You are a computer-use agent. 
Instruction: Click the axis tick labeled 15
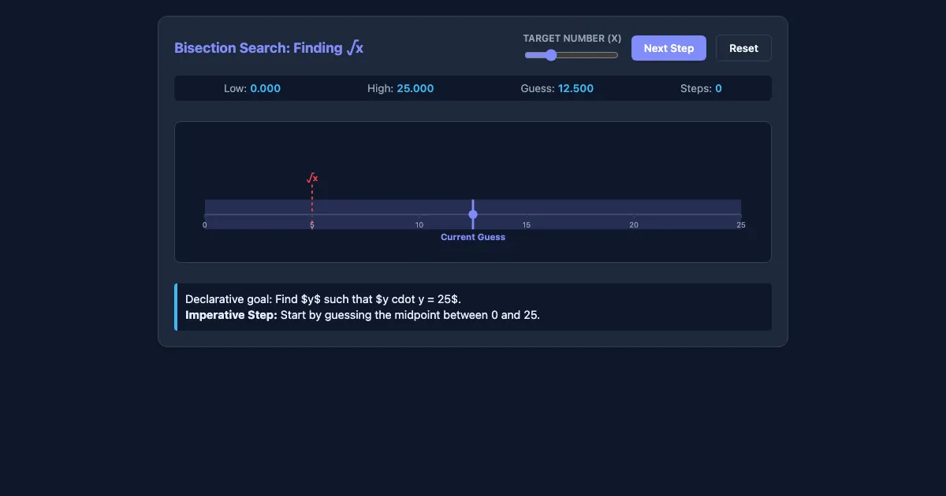pyautogui.click(x=527, y=225)
